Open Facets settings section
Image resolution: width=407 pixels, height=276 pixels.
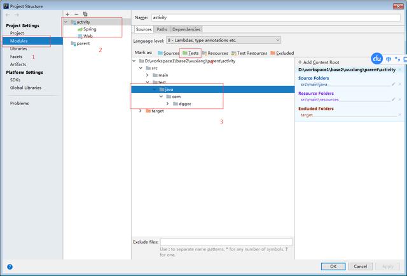[16, 57]
